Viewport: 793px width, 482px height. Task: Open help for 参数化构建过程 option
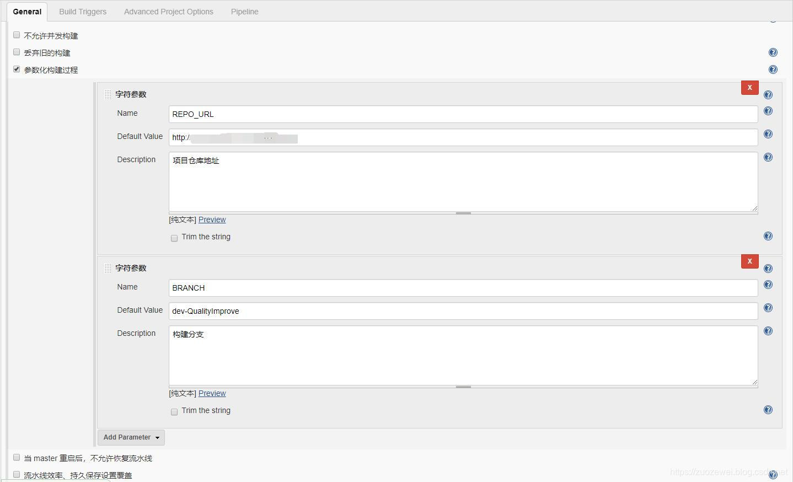point(773,69)
